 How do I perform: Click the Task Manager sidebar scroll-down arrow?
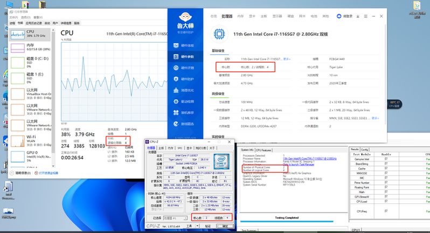[53, 166]
